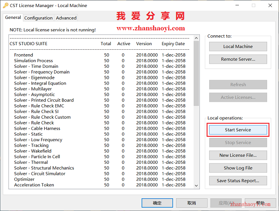
Task: Click the scroll down arrow of the license list
Action: (196, 186)
